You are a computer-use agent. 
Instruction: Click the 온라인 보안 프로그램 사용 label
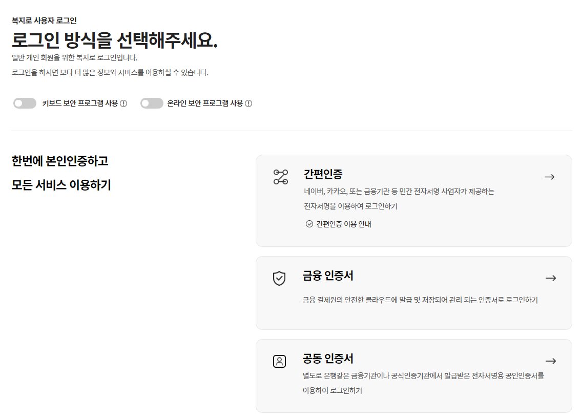[204, 103]
